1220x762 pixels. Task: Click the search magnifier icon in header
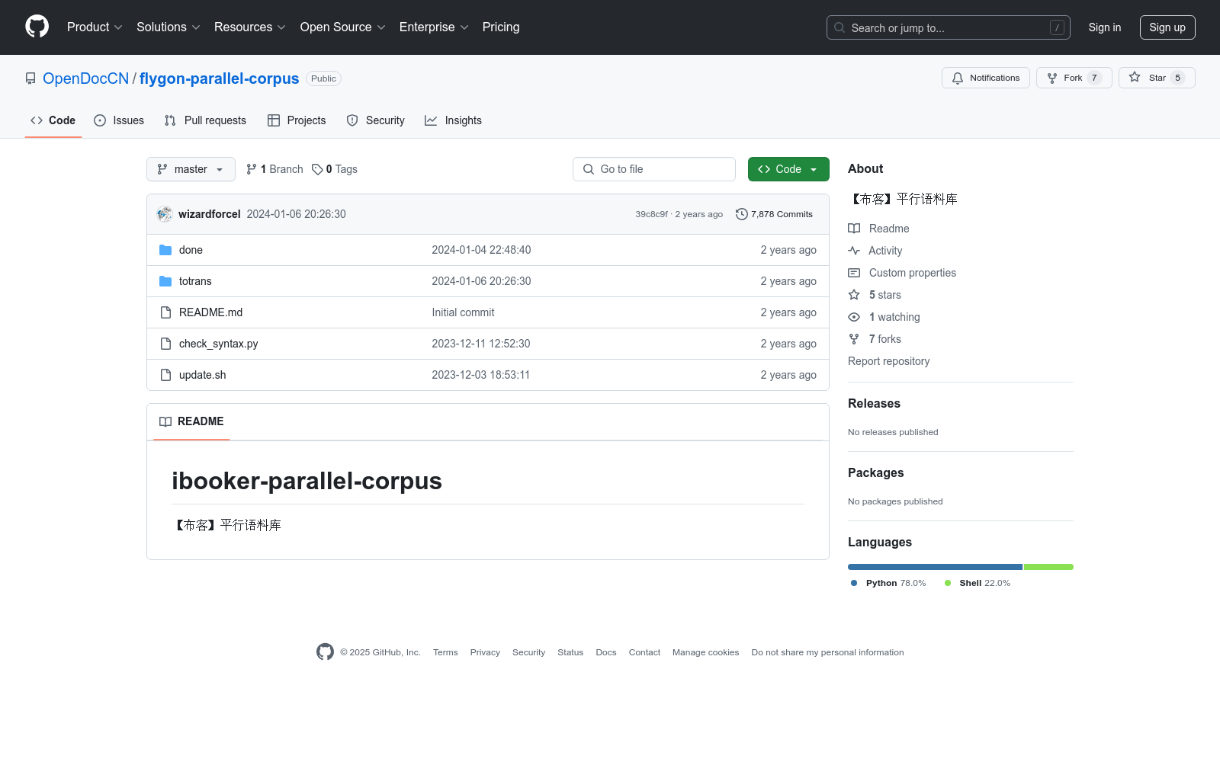click(840, 27)
